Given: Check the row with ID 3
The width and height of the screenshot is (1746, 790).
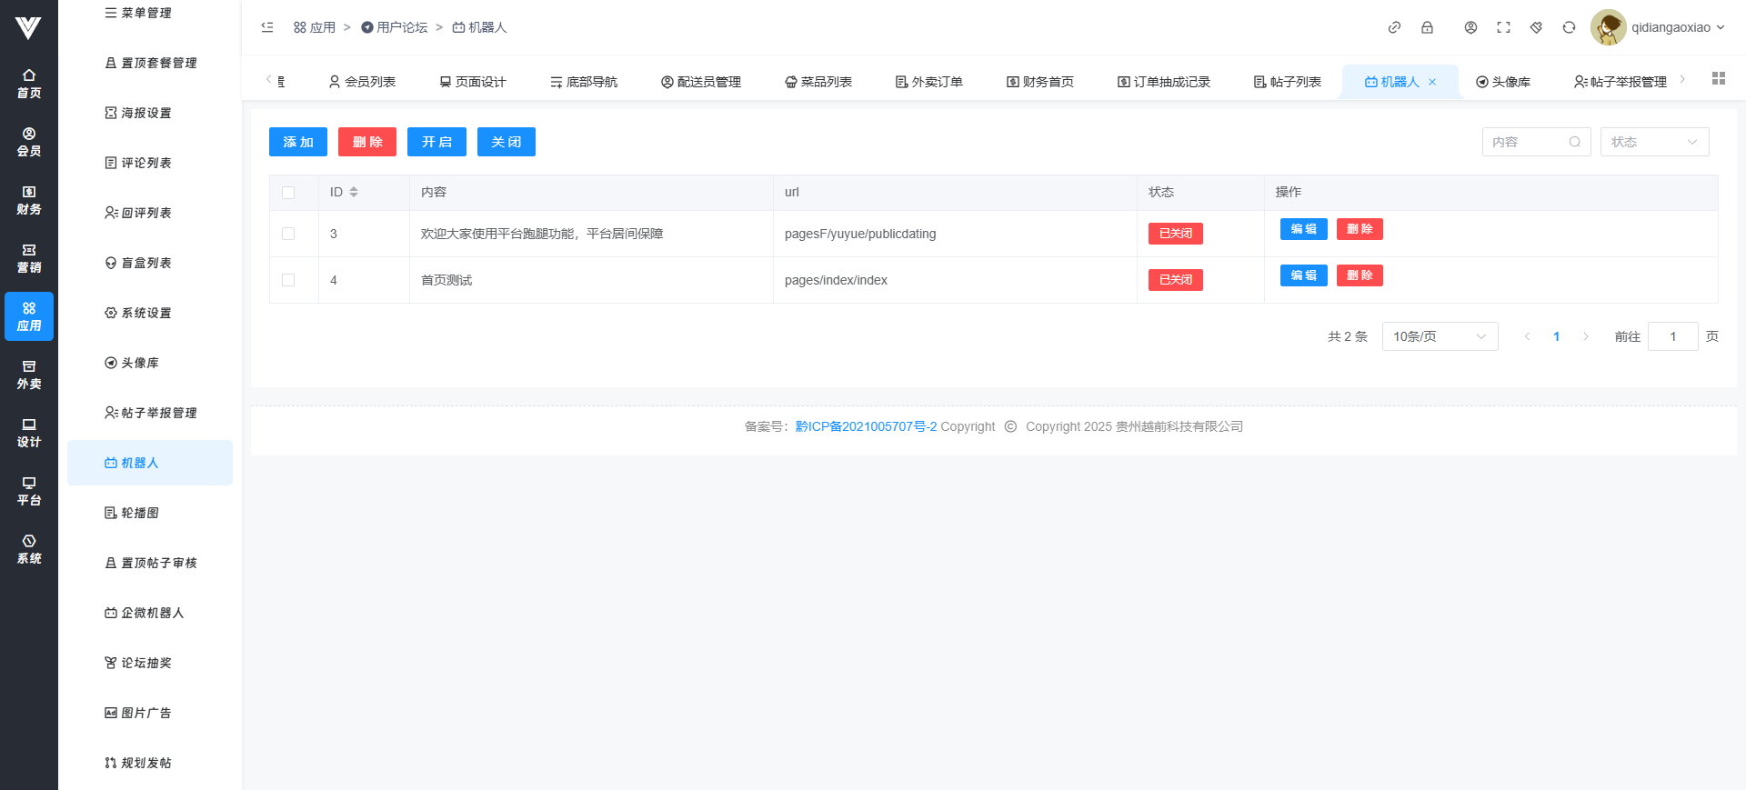Looking at the screenshot, I should click(288, 234).
